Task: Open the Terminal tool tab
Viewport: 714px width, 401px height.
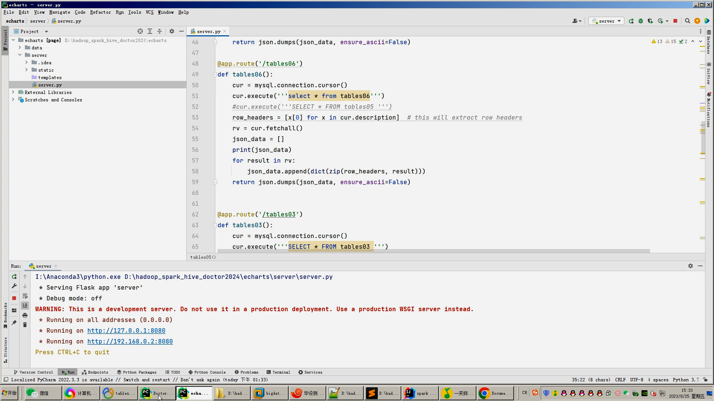Action: pyautogui.click(x=278, y=372)
